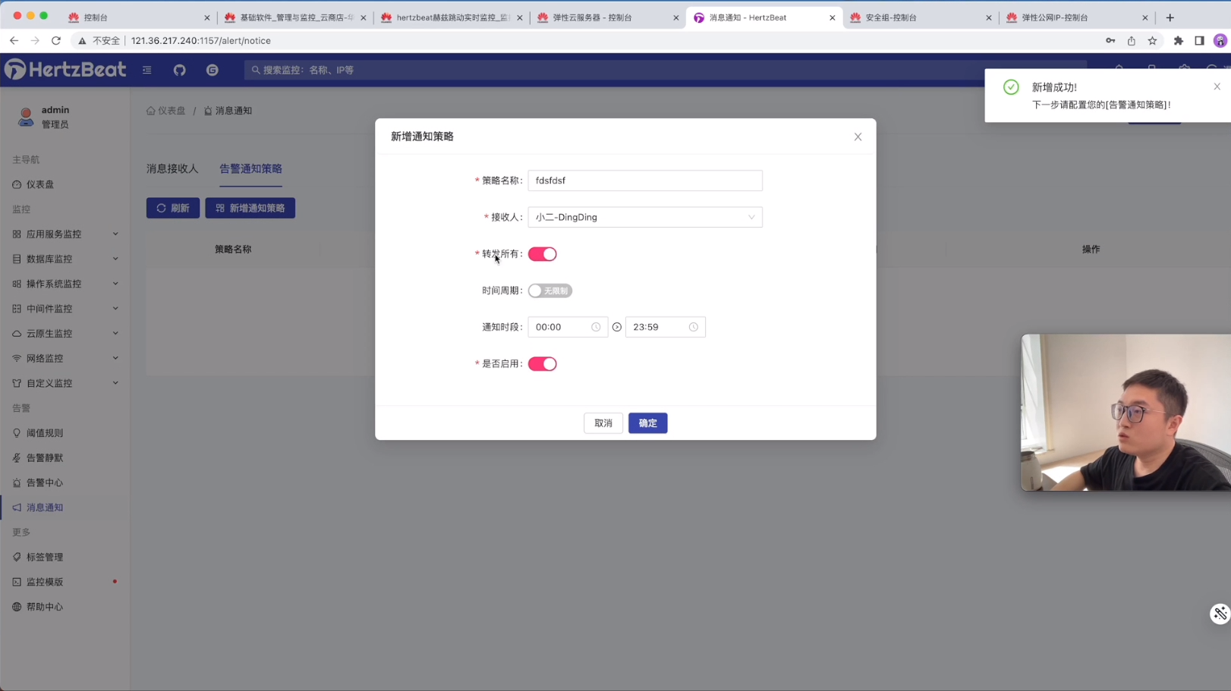This screenshot has height=691, width=1231.
Task: Expand 网络监控 menu
Action: point(65,358)
